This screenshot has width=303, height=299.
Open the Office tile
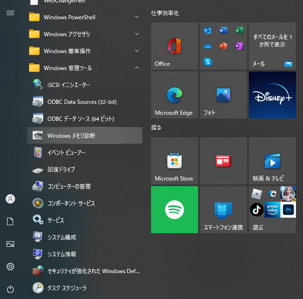pyautogui.click(x=174, y=46)
